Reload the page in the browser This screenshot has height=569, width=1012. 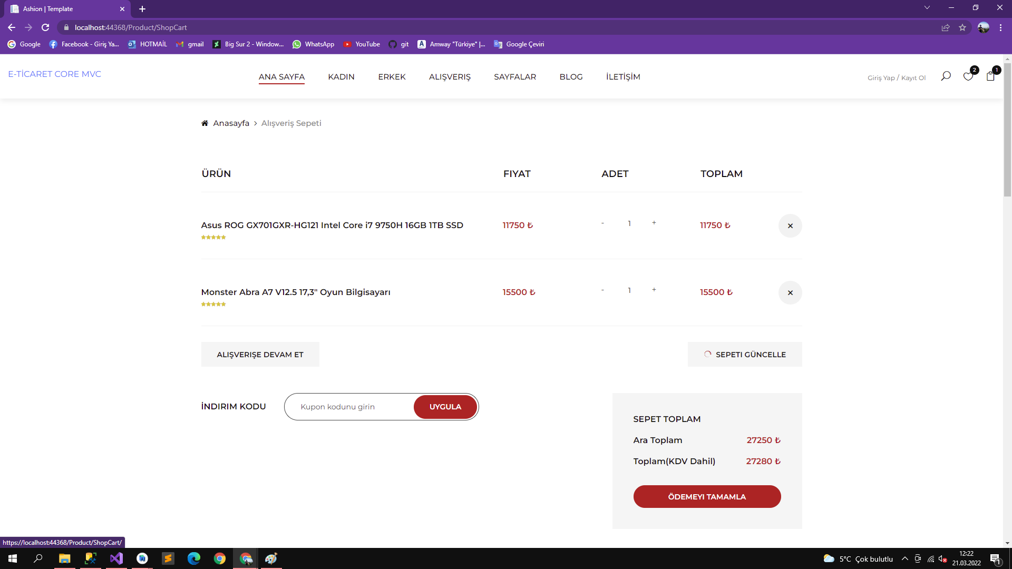pyautogui.click(x=45, y=27)
